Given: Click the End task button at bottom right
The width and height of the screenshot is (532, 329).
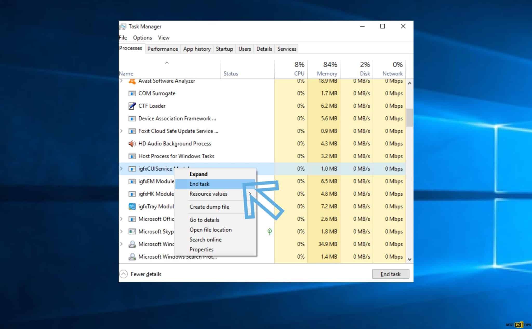Looking at the screenshot, I should tap(391, 274).
